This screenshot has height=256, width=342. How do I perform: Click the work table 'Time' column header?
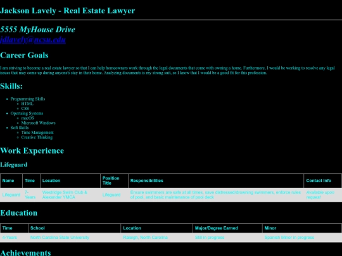[x=31, y=180]
